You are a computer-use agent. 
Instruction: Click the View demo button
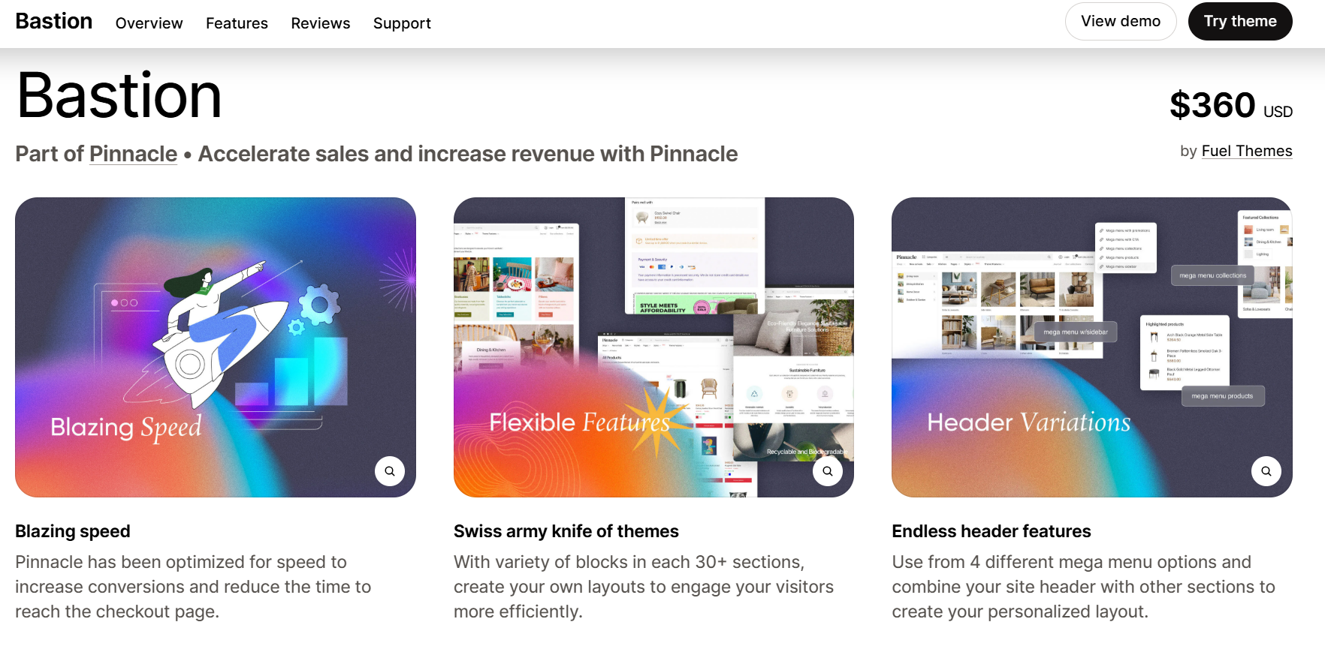[x=1121, y=21]
